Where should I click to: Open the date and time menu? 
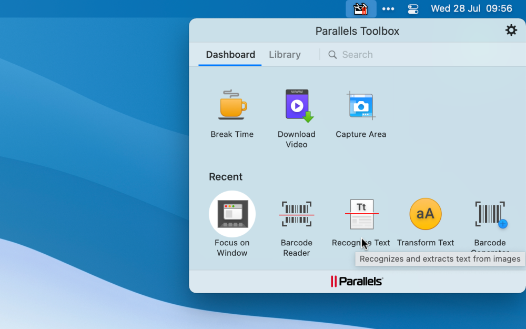(x=471, y=9)
